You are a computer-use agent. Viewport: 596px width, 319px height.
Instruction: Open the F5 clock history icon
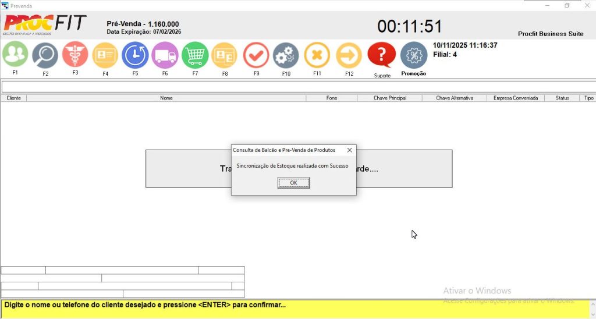(135, 55)
